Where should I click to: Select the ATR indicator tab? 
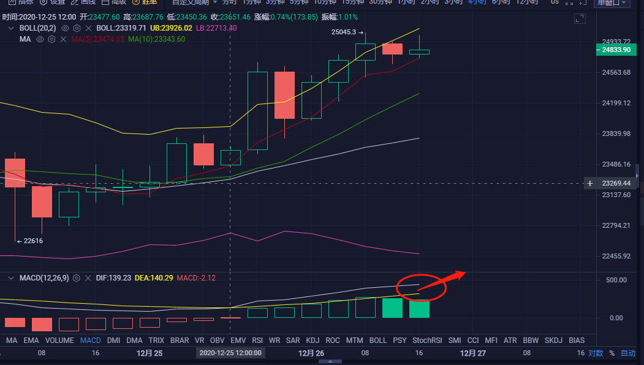[x=510, y=341]
